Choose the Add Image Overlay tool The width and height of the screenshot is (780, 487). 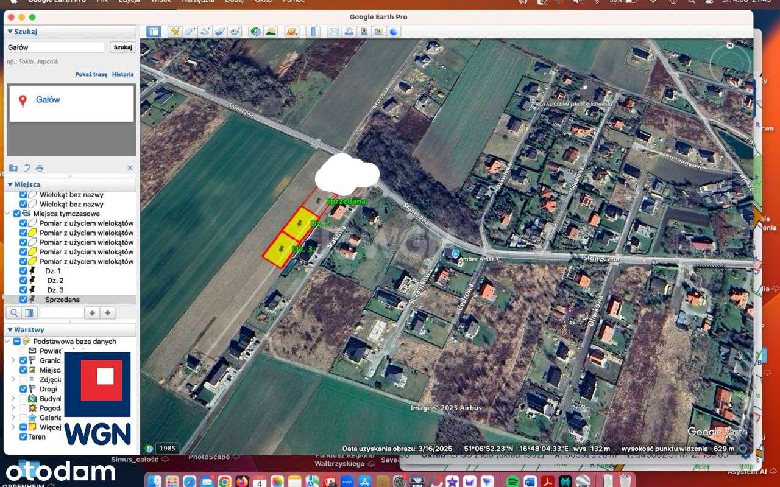219,31
